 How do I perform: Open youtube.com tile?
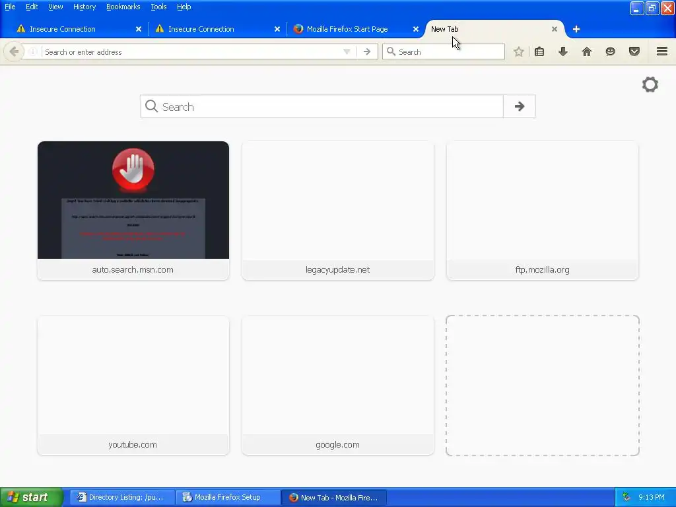click(x=133, y=386)
